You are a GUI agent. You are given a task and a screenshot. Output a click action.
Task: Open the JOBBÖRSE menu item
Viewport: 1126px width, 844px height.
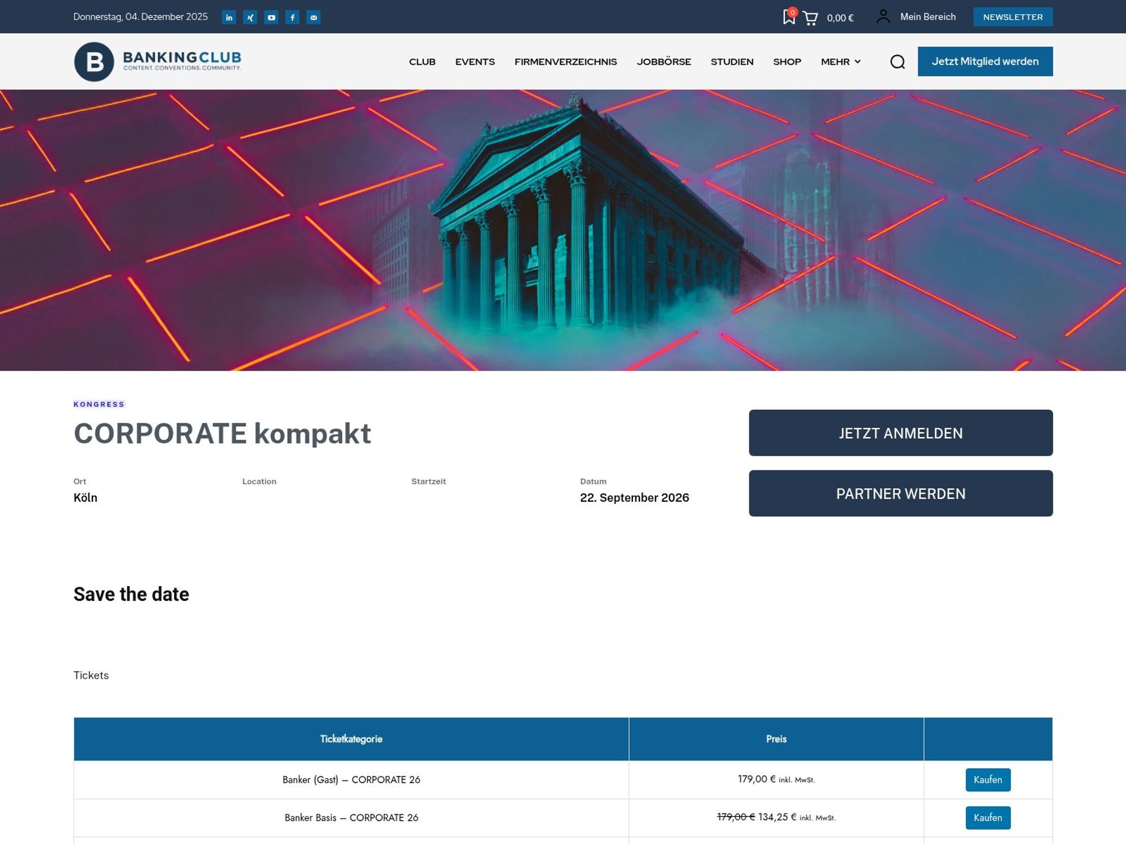click(x=664, y=62)
